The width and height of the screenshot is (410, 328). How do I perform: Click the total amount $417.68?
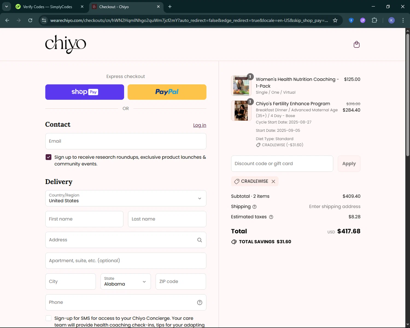pos(349,231)
